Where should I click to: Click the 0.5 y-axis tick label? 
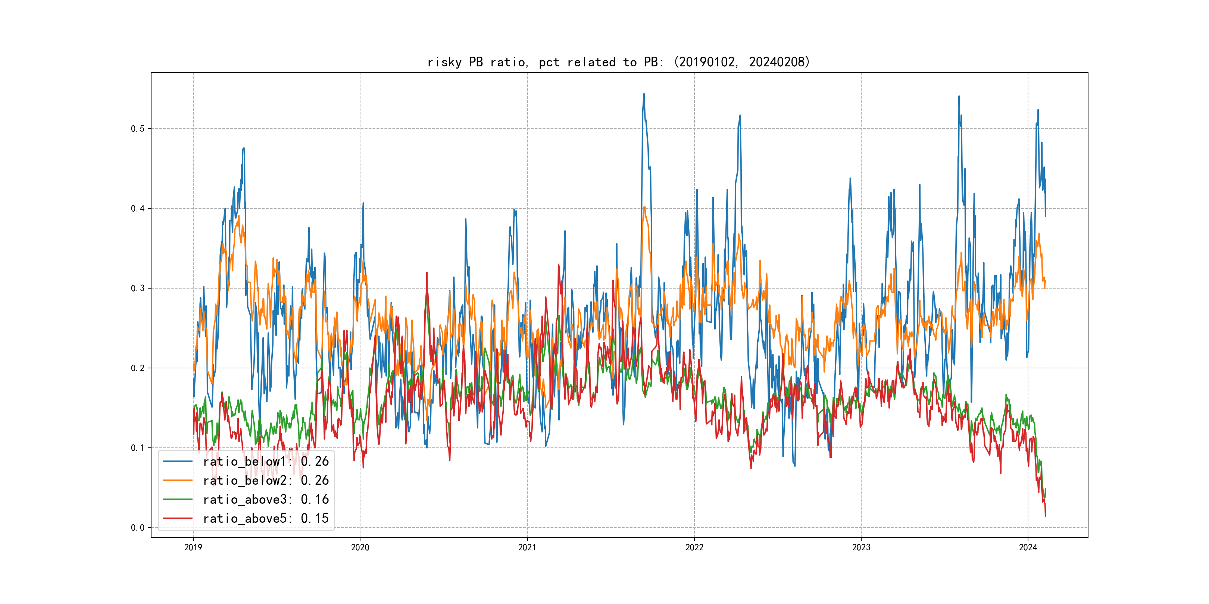point(138,129)
